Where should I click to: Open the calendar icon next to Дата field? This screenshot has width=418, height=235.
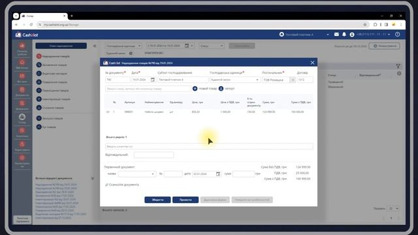coord(153,80)
